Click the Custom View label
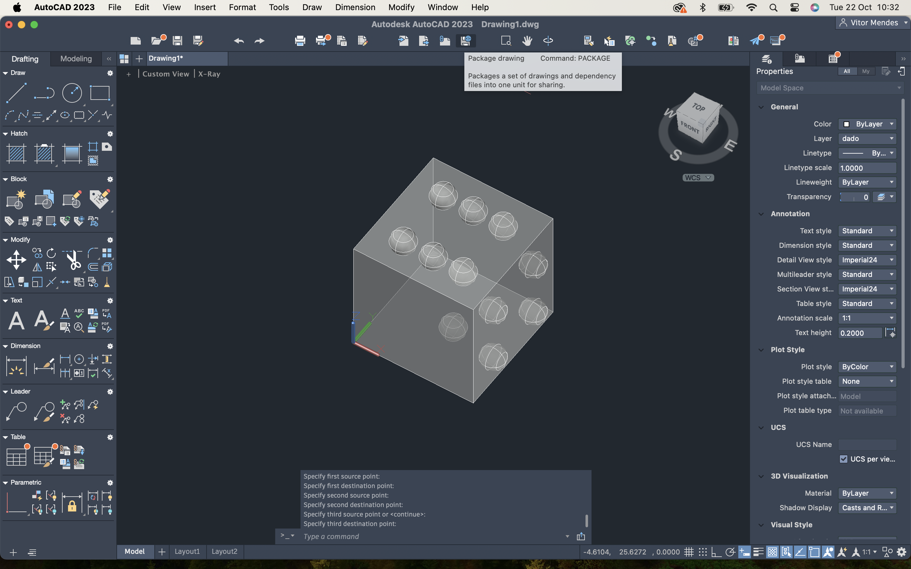 (x=166, y=74)
